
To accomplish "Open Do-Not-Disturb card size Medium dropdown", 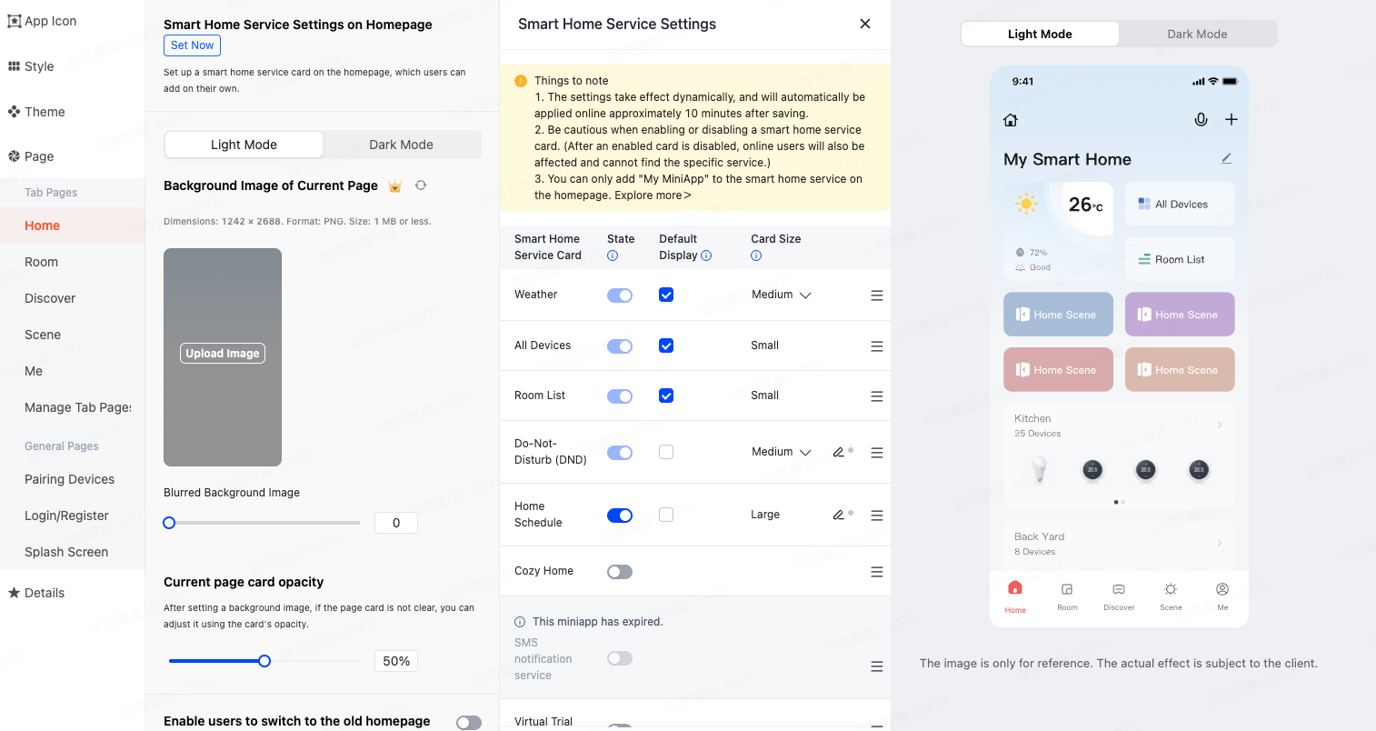I will point(781,452).
